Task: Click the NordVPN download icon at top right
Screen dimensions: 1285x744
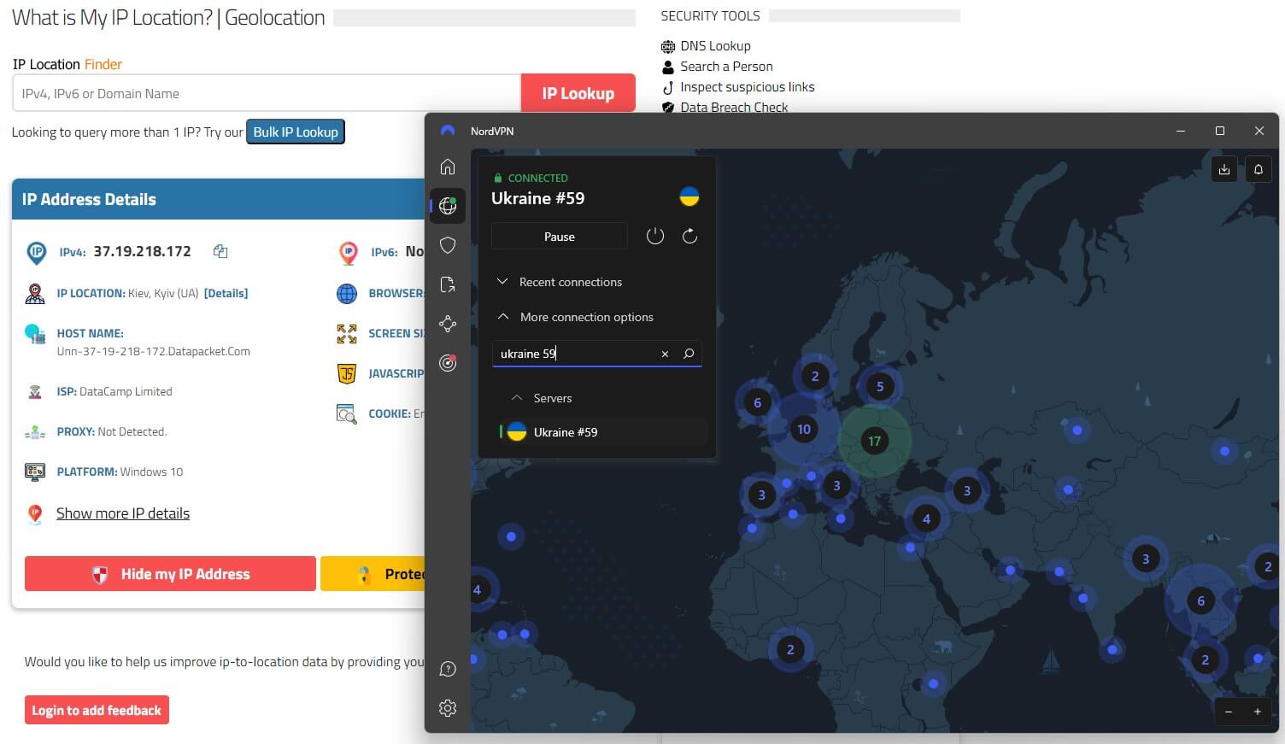Action: (1224, 169)
